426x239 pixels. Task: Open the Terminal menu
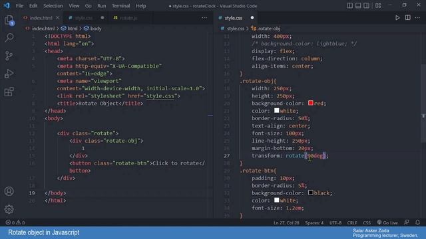pos(121,6)
